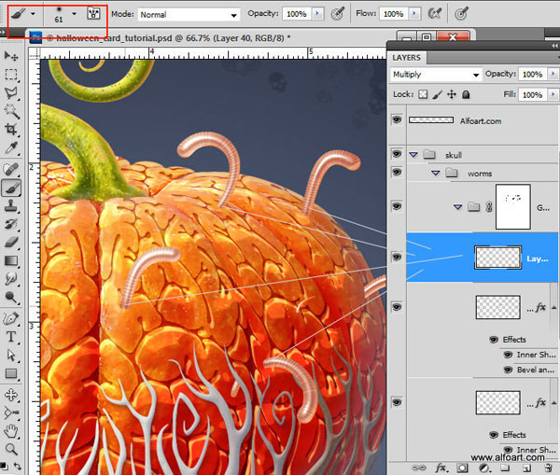The image size is (560, 475).
Task: Enable airbrush mode in options bar
Action: coord(435,14)
